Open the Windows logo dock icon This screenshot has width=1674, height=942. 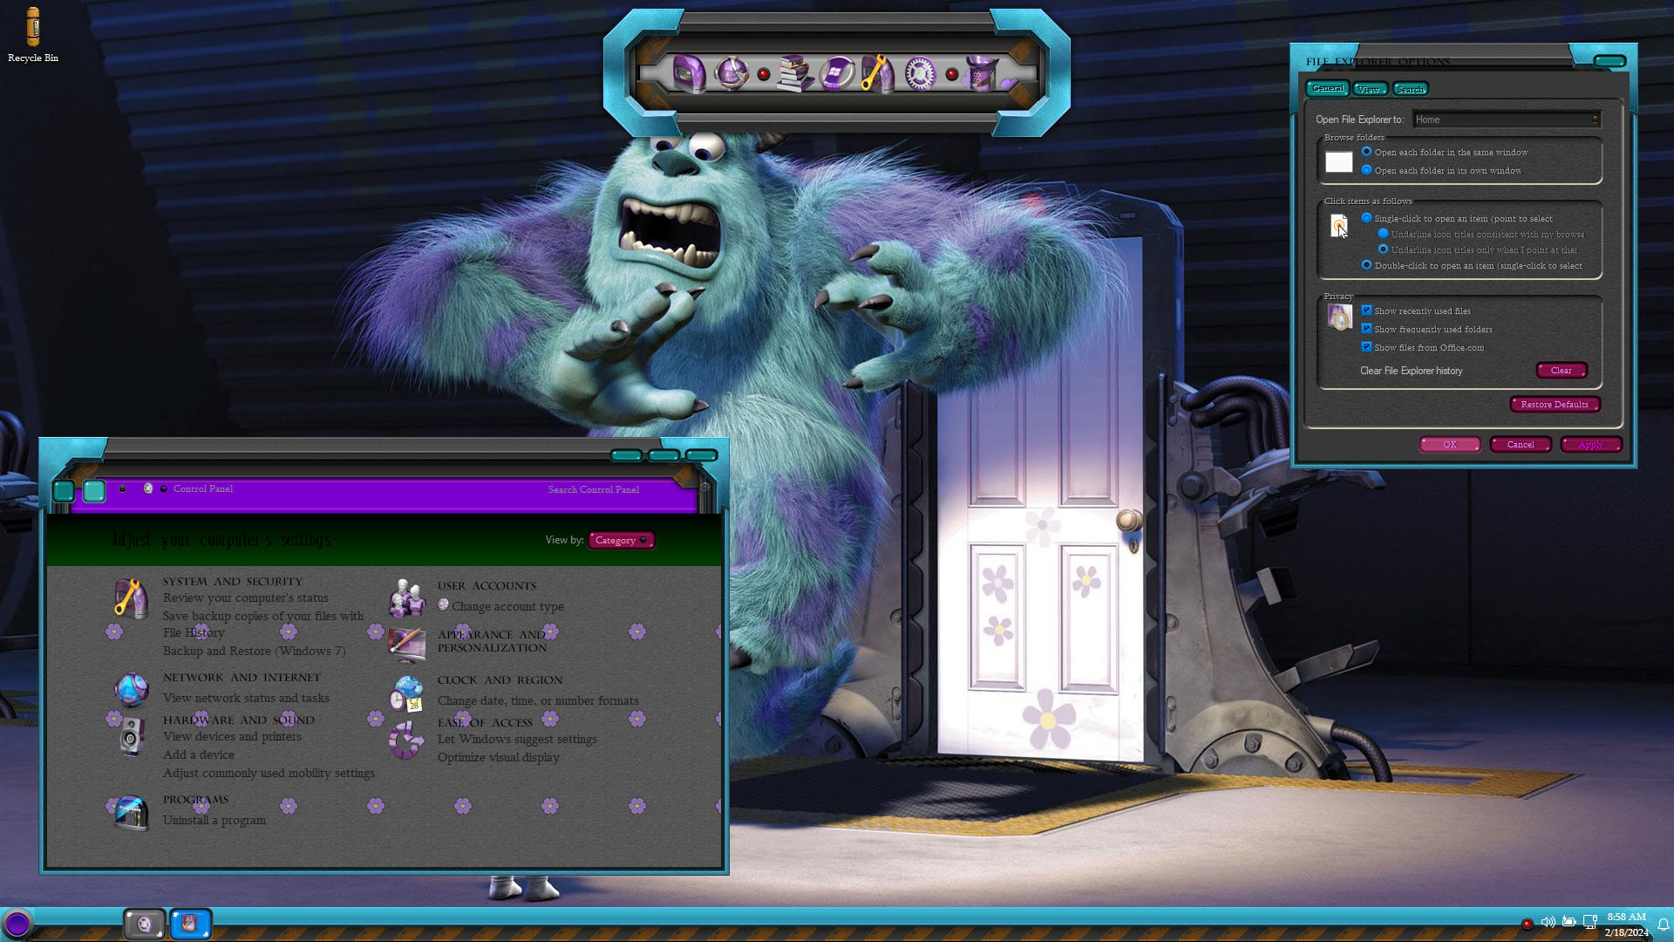click(x=835, y=73)
